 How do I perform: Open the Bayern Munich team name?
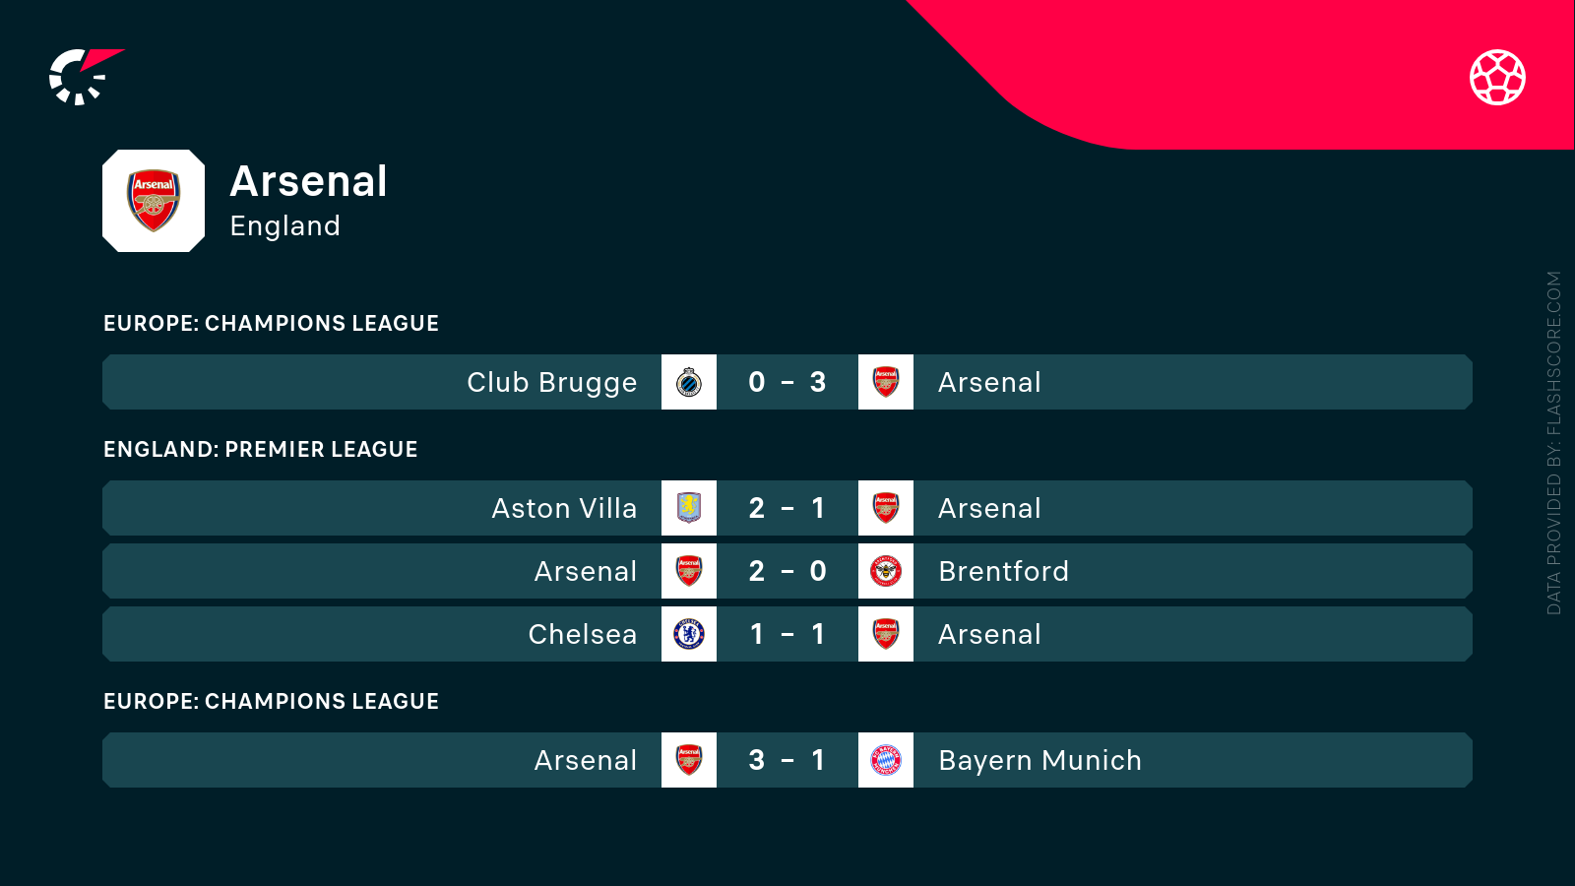tap(1039, 760)
